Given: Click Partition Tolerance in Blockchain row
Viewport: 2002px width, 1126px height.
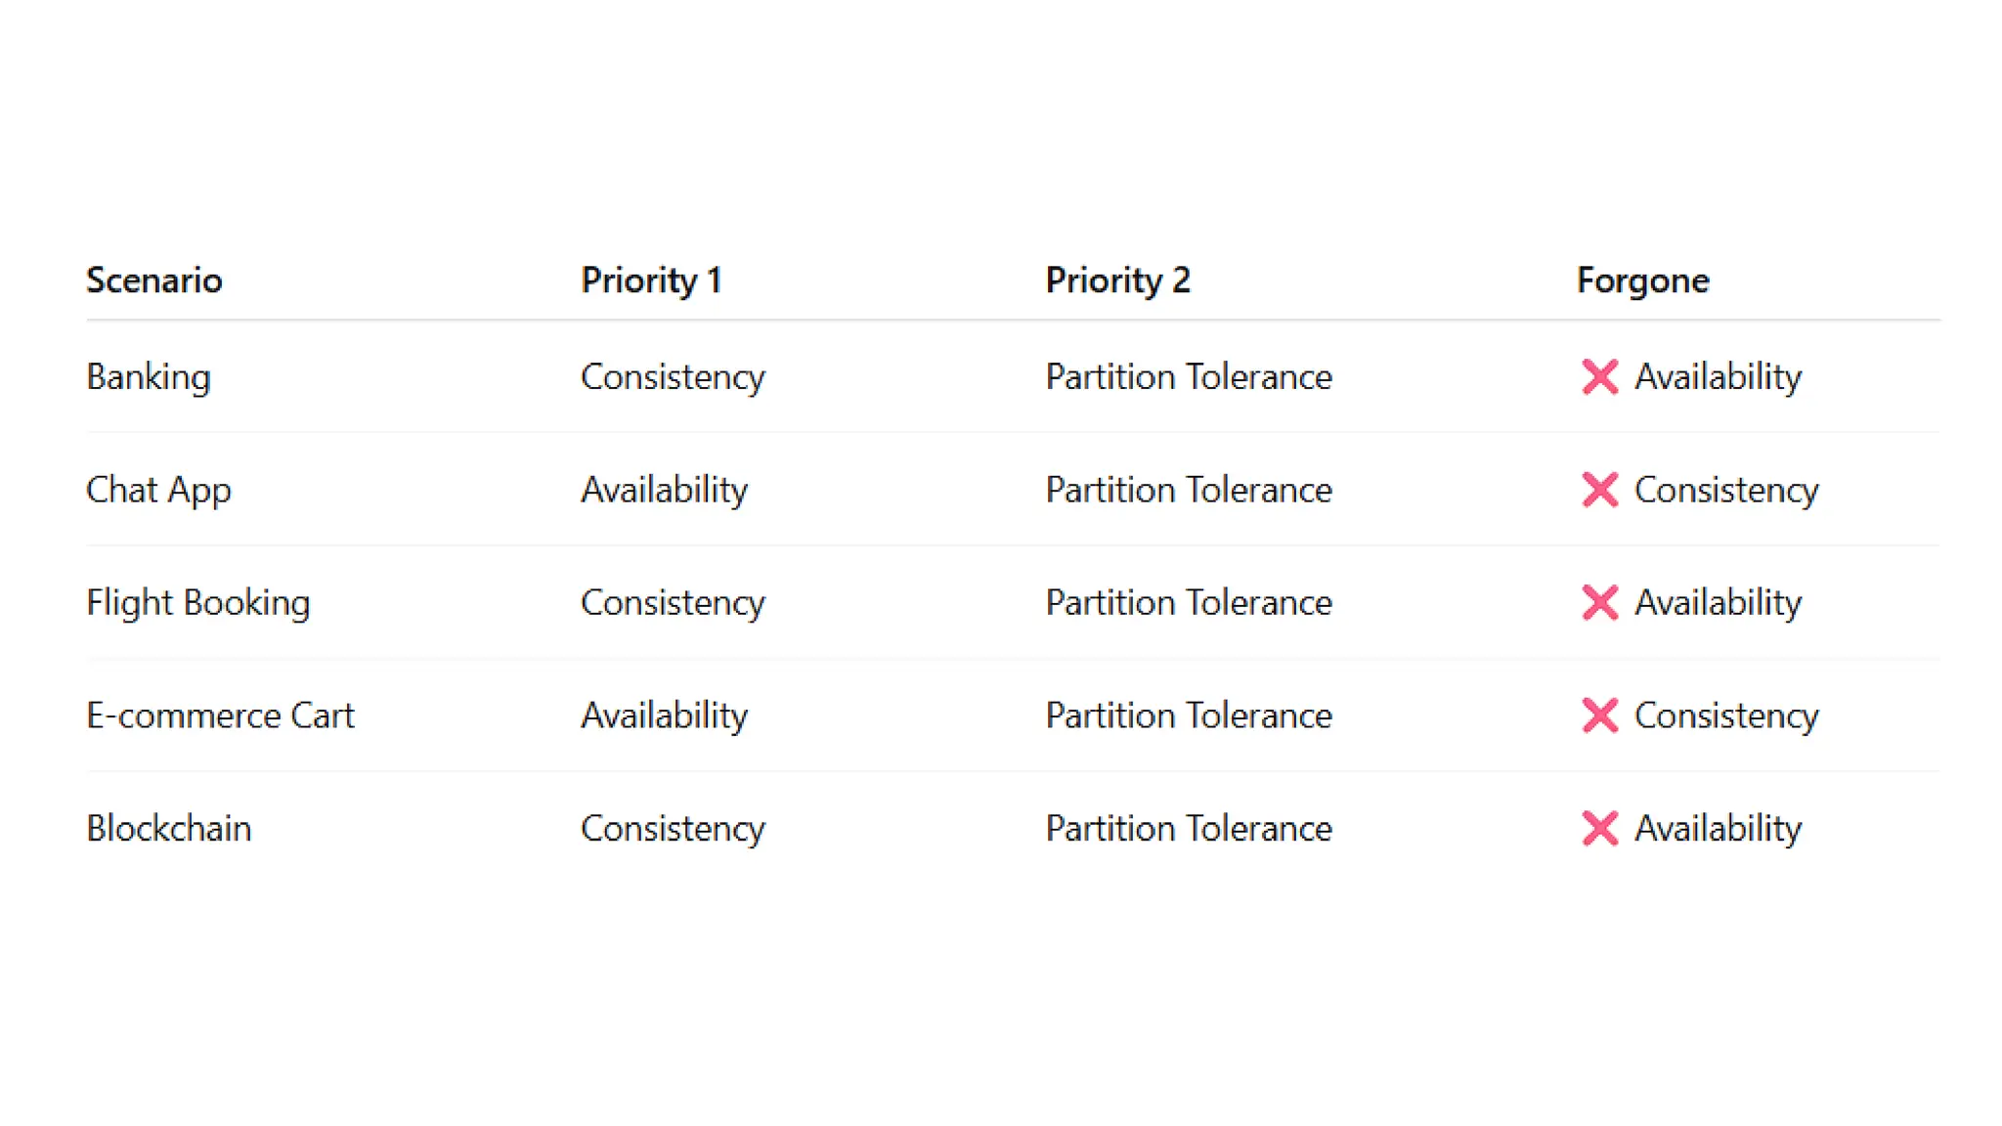Looking at the screenshot, I should click(1189, 828).
